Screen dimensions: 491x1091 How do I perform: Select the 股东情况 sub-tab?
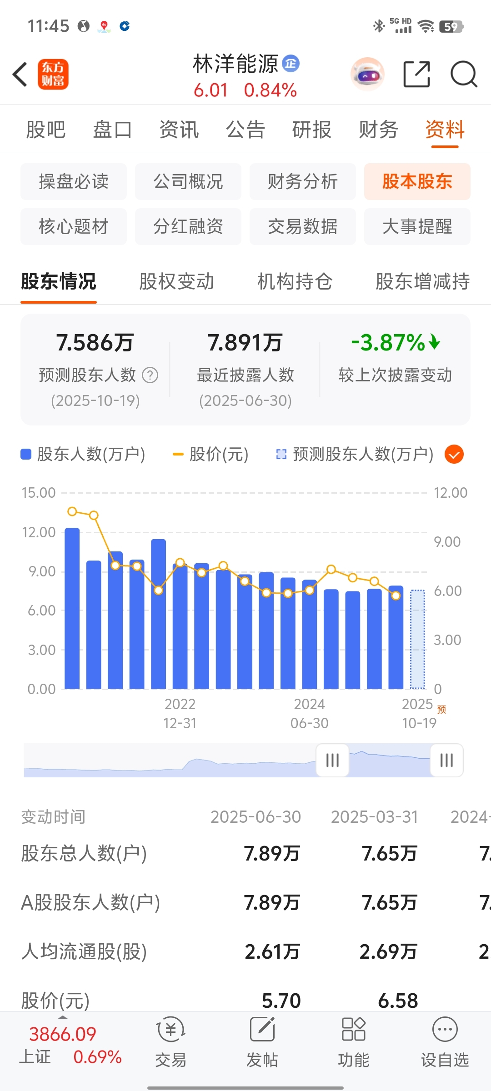click(x=59, y=281)
